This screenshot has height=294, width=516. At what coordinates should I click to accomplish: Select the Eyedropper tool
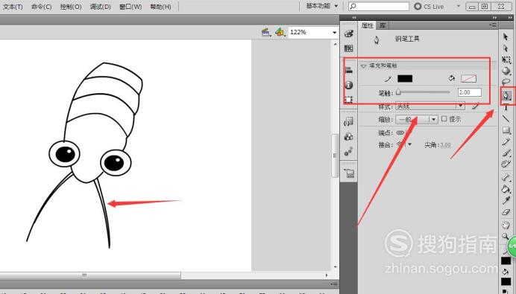[x=506, y=200]
